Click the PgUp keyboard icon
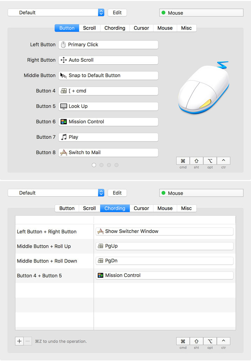251x364 pixels. pos(101,246)
